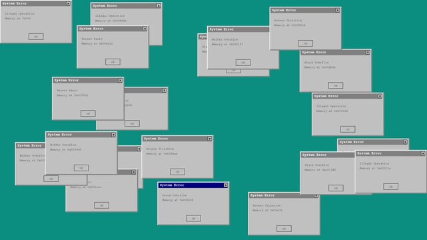Viewport: 427px width, 240px height.
Task: OK in the bottom Access Violation dialog
Action: coord(284,229)
